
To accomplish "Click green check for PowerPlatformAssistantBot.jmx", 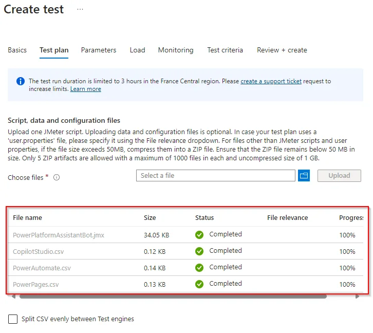I will [x=199, y=235].
